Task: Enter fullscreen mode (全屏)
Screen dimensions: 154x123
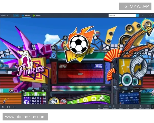Action: [128, 106]
